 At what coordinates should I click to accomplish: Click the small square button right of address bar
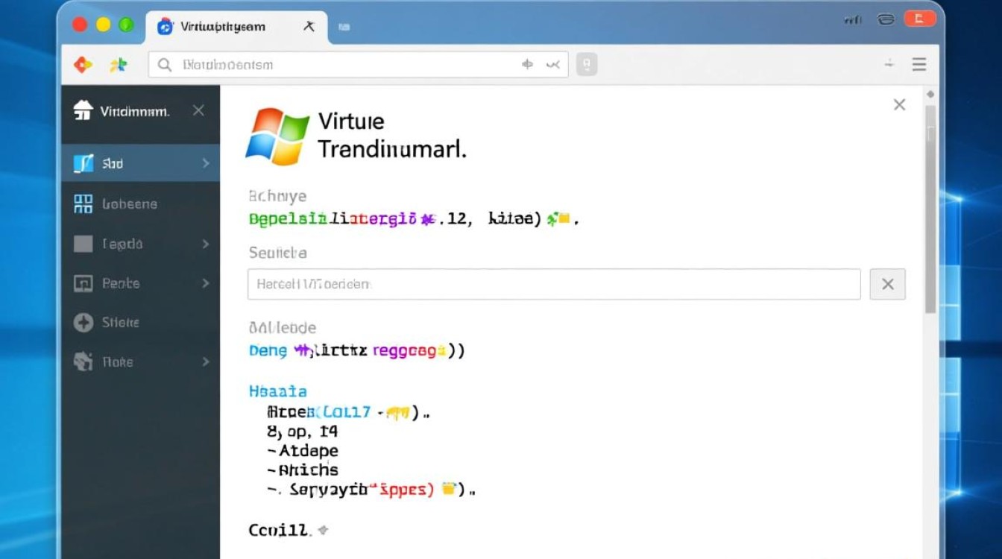(x=587, y=65)
